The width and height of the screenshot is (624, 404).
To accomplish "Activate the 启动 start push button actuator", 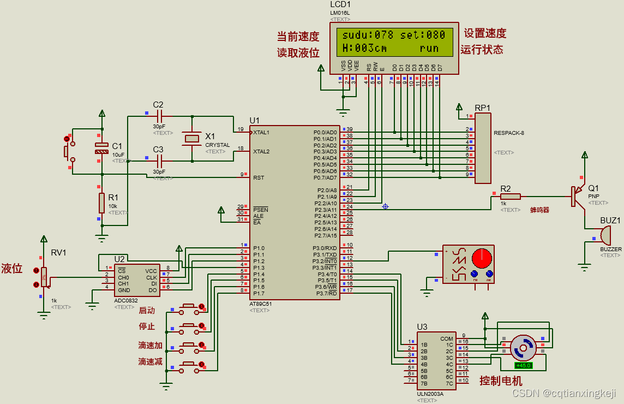I will (x=201, y=306).
